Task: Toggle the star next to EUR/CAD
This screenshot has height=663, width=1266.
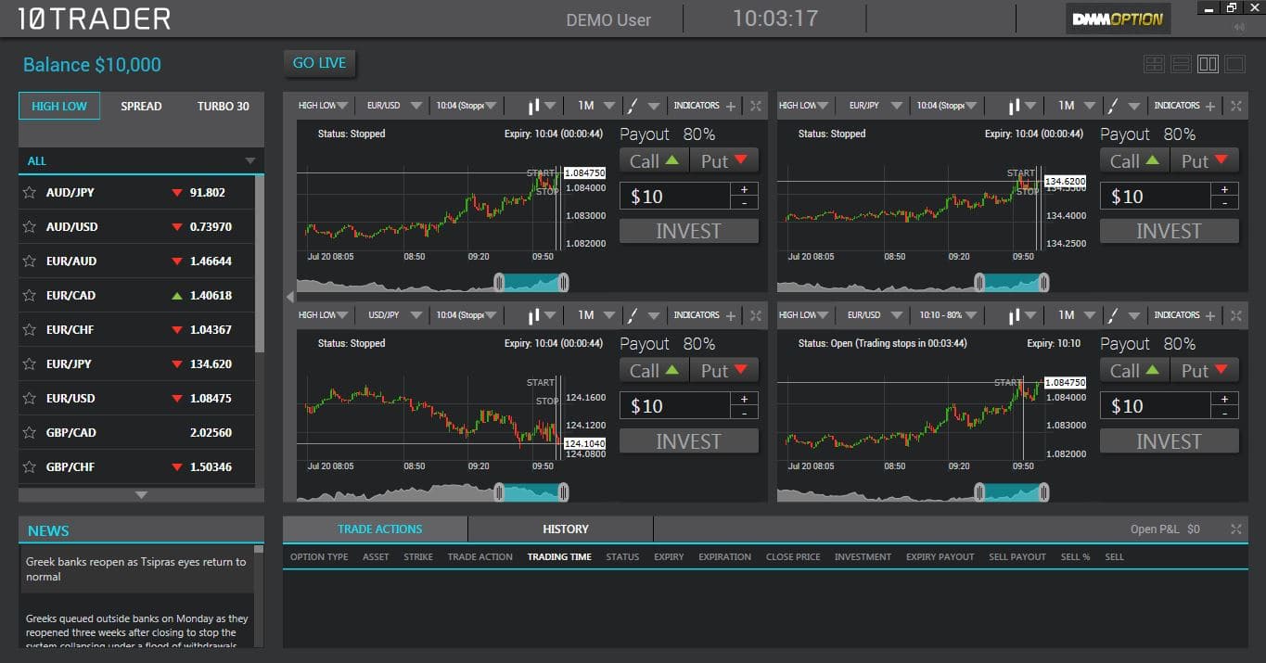Action: (x=30, y=296)
